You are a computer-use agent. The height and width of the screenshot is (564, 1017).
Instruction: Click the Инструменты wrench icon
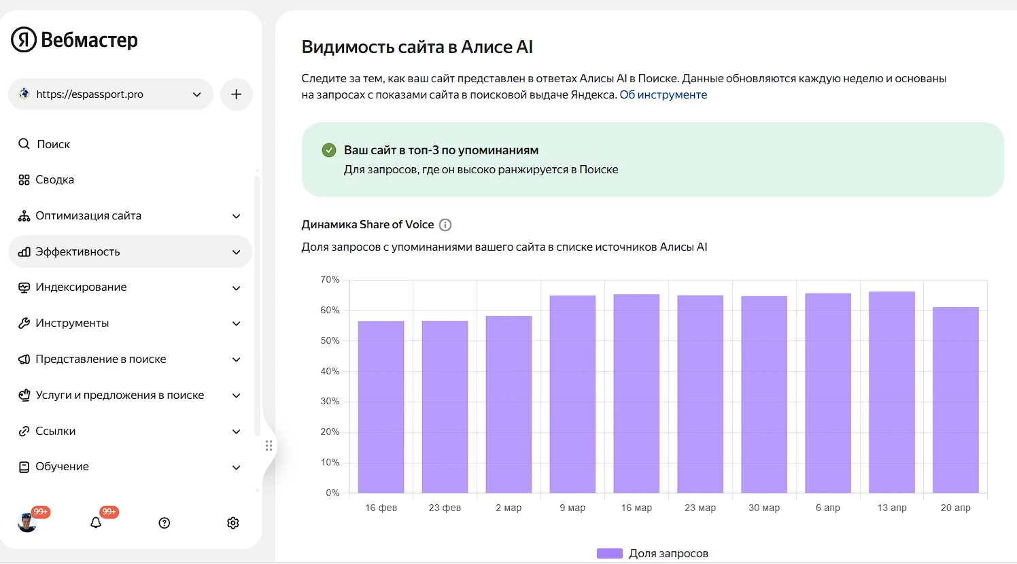point(24,323)
